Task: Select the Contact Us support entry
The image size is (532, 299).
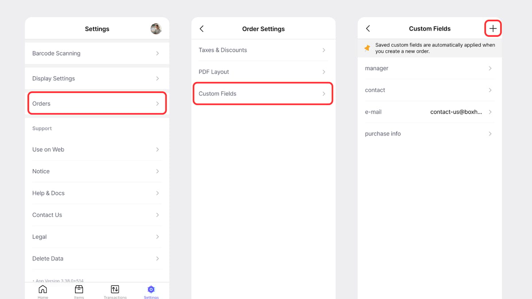Action: [x=97, y=215]
